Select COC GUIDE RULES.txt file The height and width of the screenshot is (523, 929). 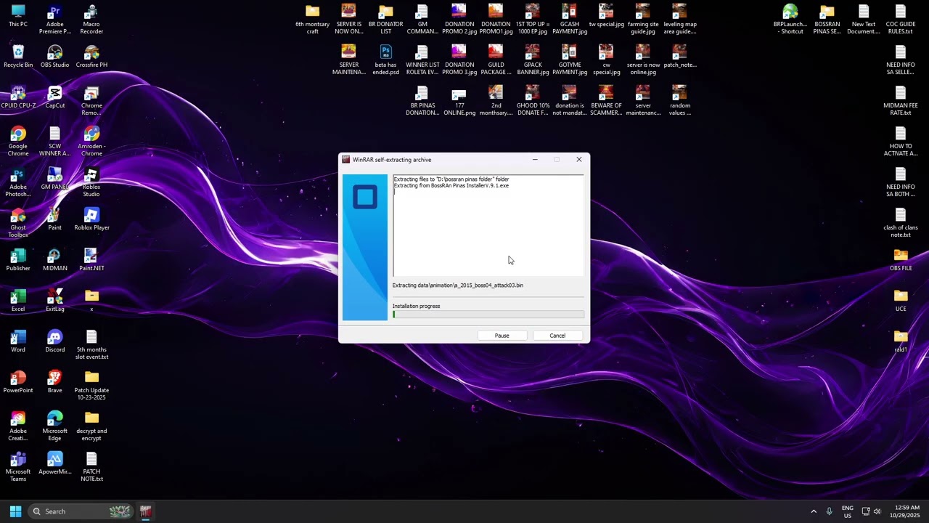tap(901, 20)
